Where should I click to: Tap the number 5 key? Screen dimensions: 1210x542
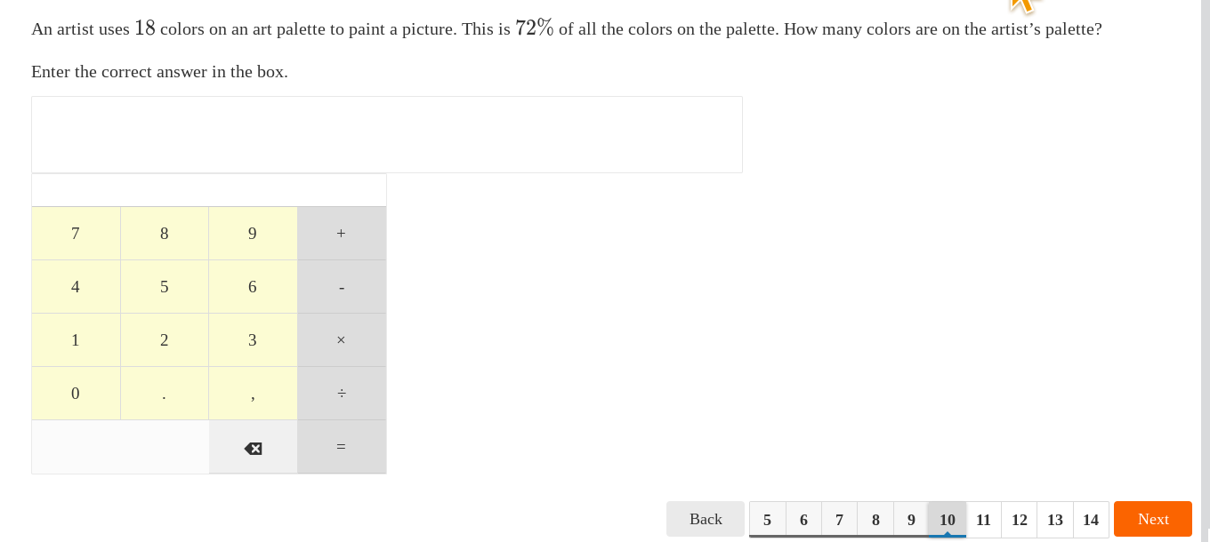(x=165, y=287)
